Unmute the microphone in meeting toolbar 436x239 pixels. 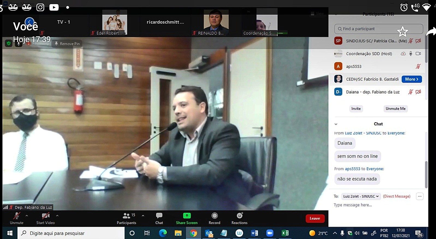[17, 216]
